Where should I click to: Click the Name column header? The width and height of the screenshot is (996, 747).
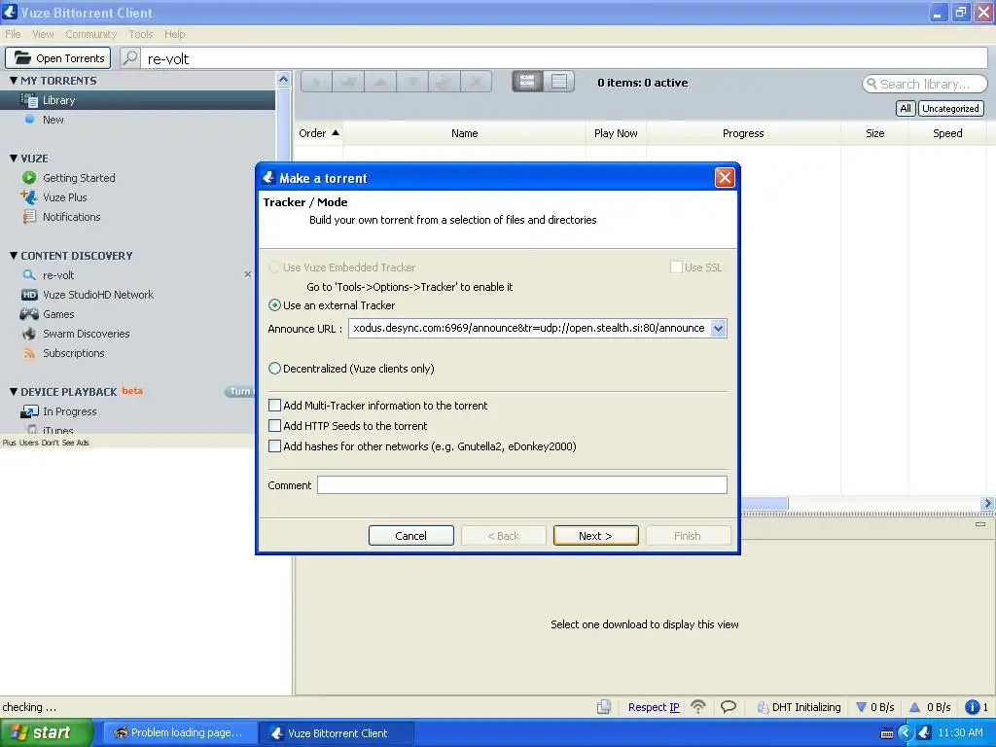pyautogui.click(x=464, y=133)
